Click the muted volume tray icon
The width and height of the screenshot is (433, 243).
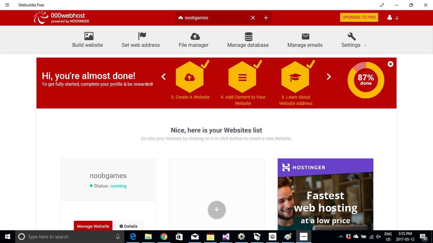coord(379,237)
